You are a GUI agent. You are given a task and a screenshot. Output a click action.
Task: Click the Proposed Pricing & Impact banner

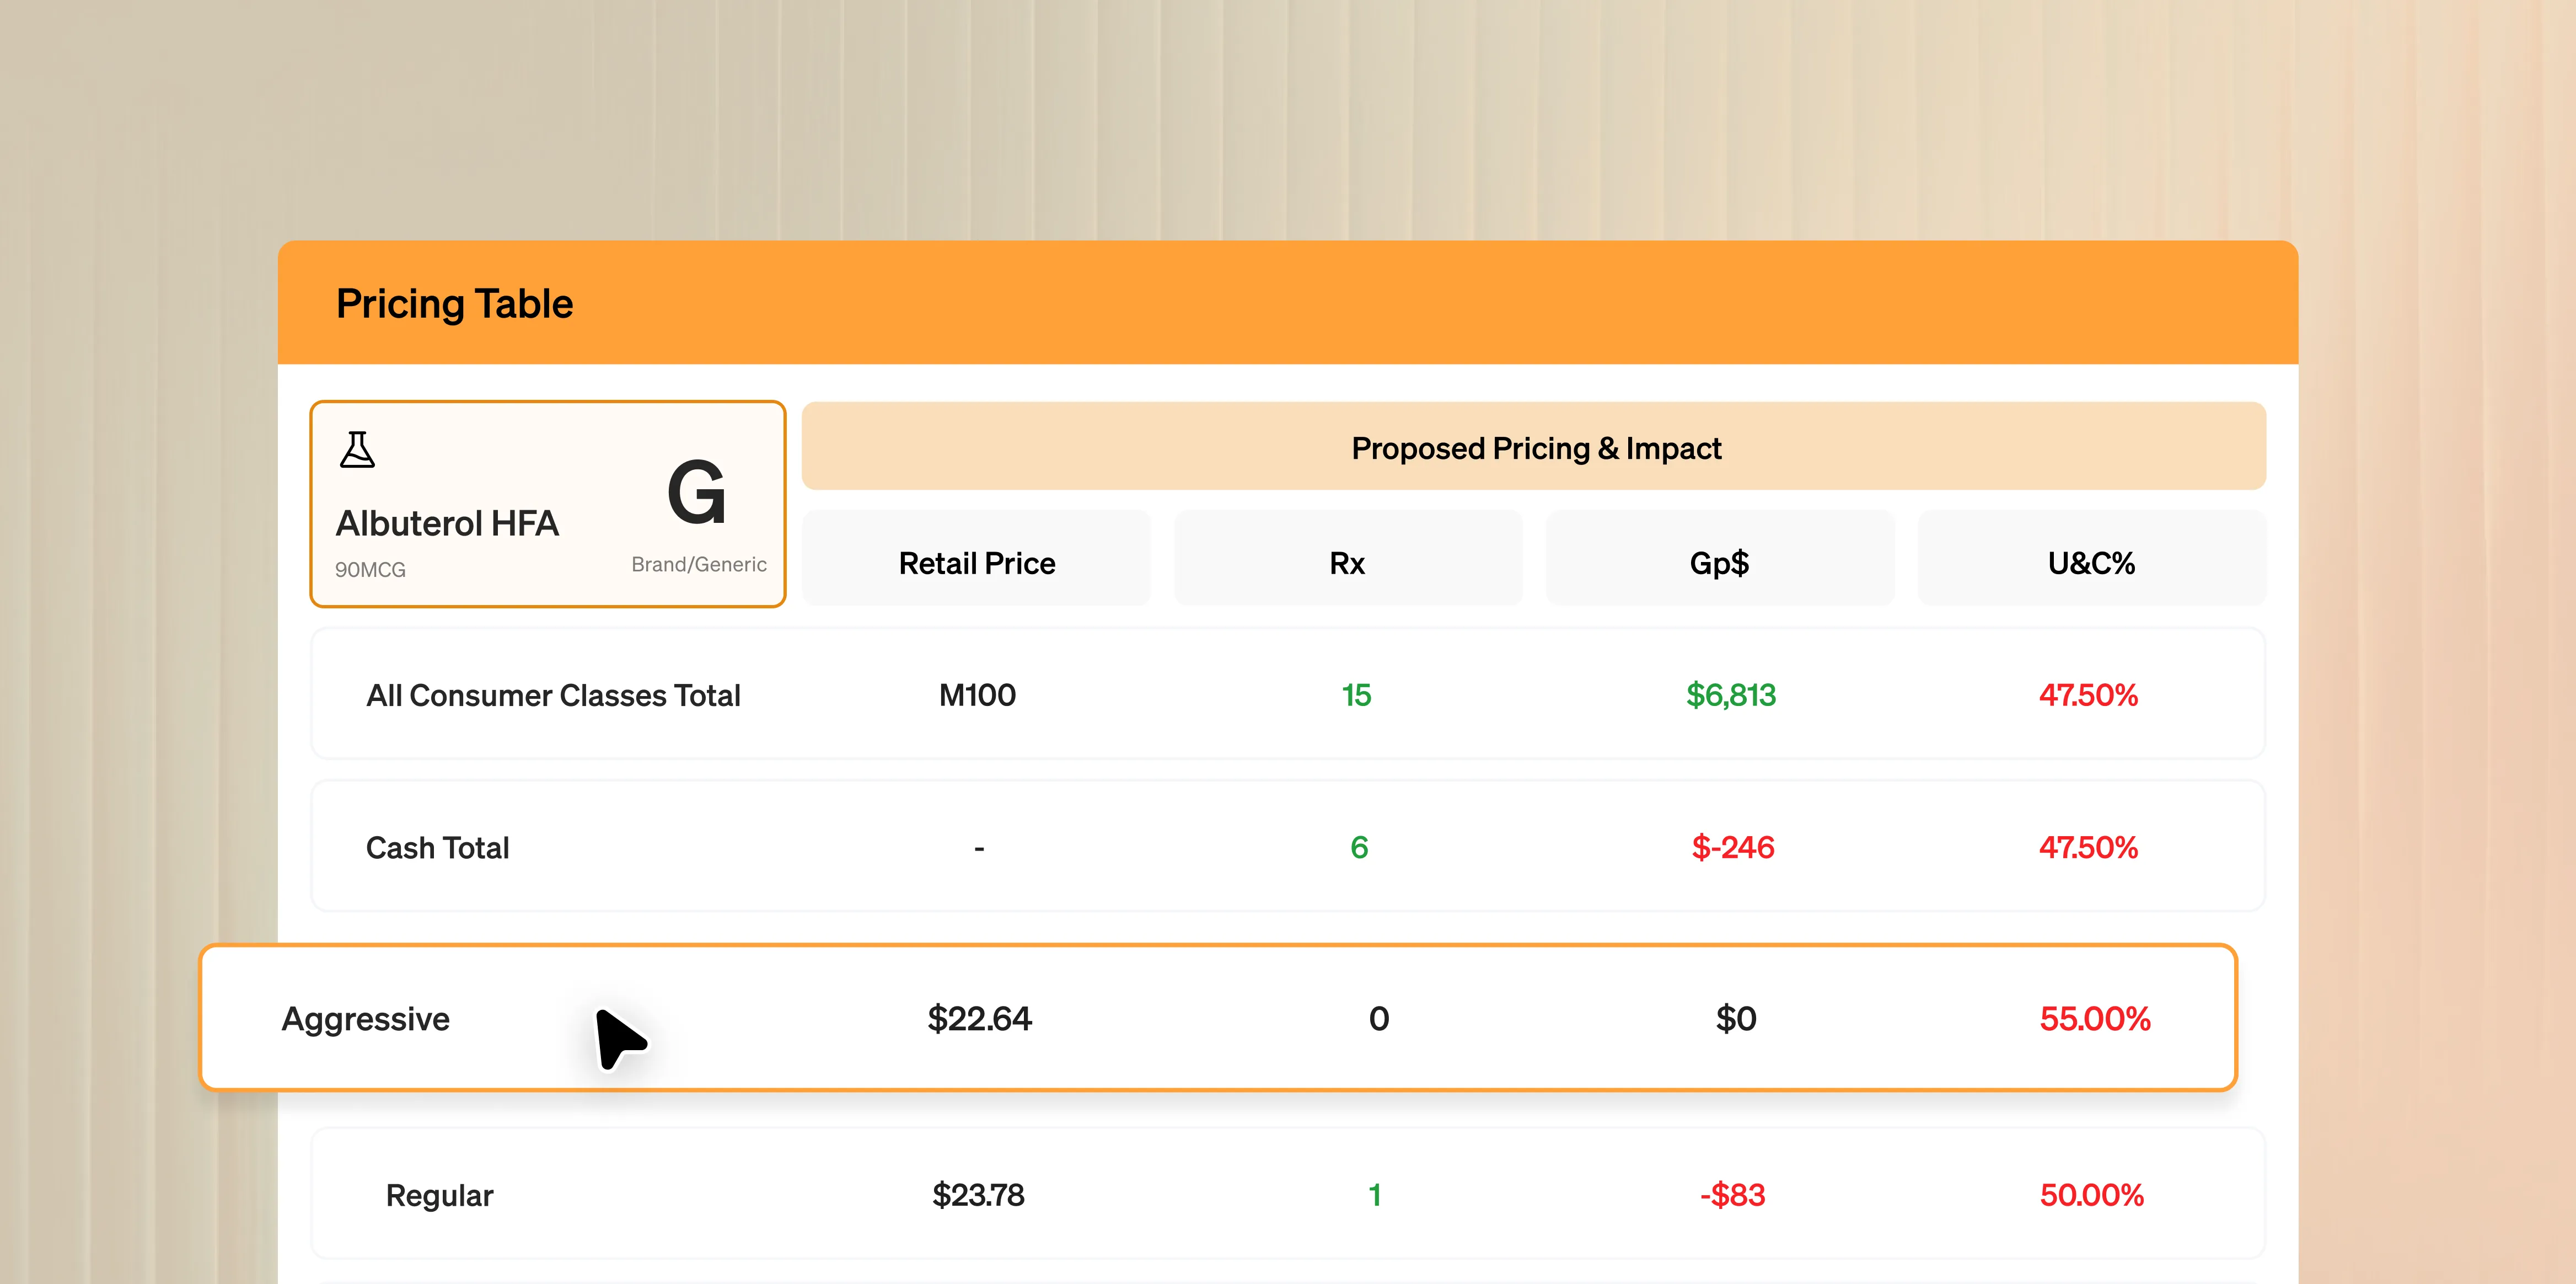coord(1535,448)
